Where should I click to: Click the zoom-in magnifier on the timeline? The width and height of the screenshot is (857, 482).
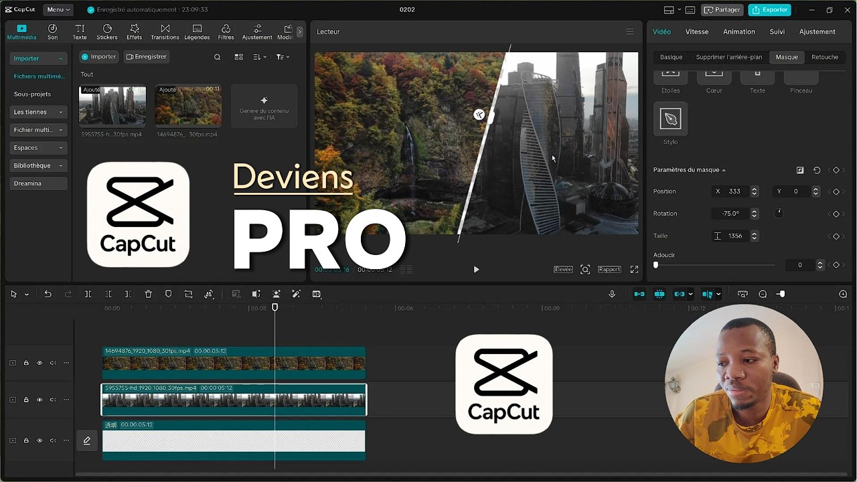pyautogui.click(x=843, y=294)
